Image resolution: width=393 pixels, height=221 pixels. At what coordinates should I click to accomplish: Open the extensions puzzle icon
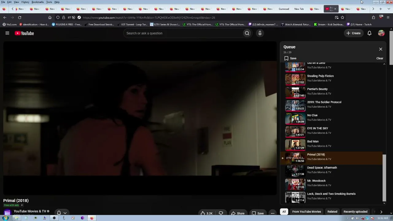[373, 17]
